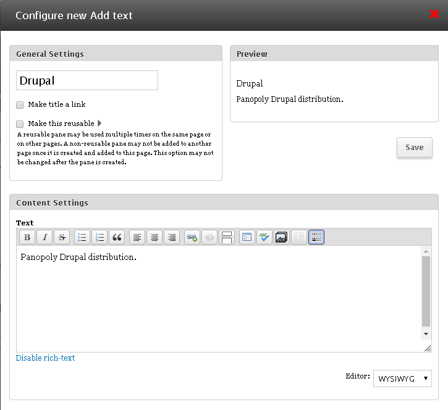Screen dimensions: 448x410
Task: Click the form/template insert icon
Action: click(x=247, y=237)
